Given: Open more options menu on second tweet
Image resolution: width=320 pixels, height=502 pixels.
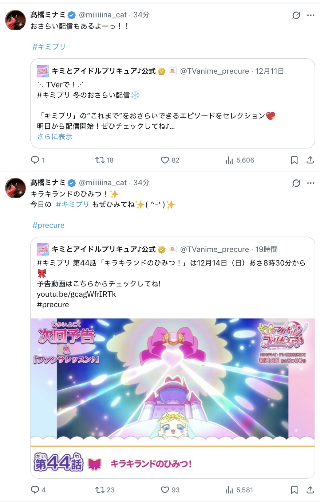Looking at the screenshot, I should tap(311, 183).
